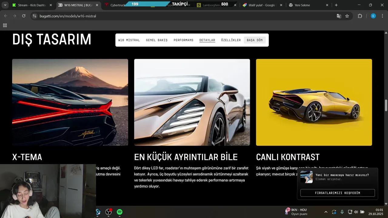Click the scrollbar down arrow

coord(386,204)
